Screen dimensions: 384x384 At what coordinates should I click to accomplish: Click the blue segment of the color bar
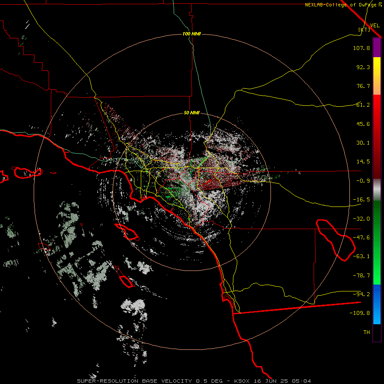click(377, 304)
